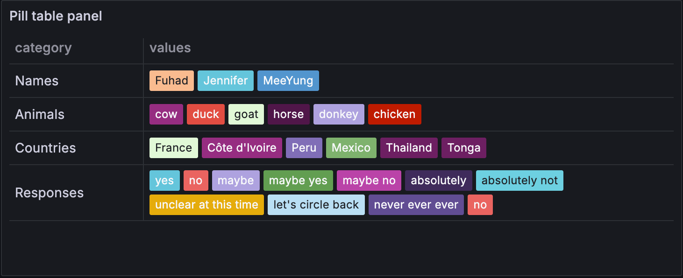
Task: Click the unclear at this time pill
Action: click(206, 205)
